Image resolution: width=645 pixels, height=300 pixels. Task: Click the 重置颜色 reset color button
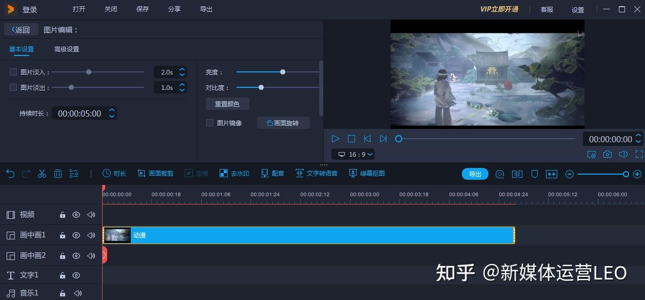[x=227, y=104]
